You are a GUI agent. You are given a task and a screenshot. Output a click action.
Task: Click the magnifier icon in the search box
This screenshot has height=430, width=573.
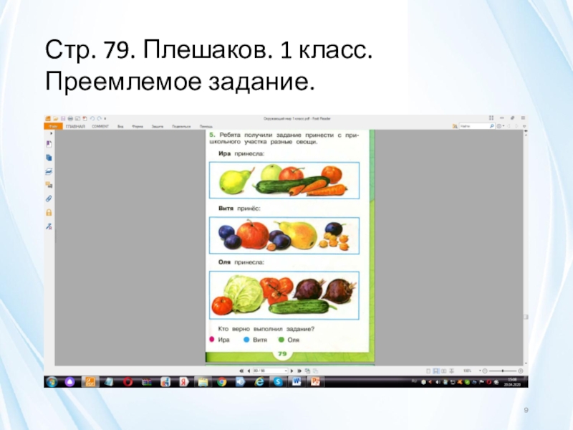tap(491, 125)
